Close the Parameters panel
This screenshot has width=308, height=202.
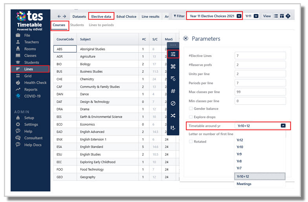tap(185, 38)
